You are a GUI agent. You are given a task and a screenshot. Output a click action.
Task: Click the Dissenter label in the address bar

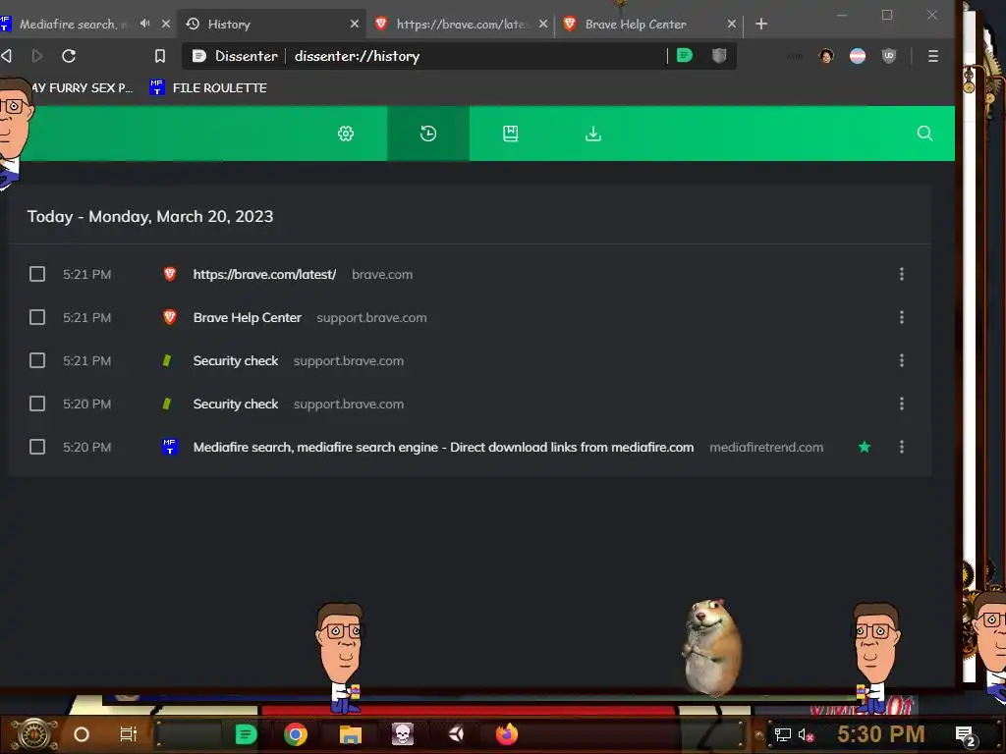[247, 56]
